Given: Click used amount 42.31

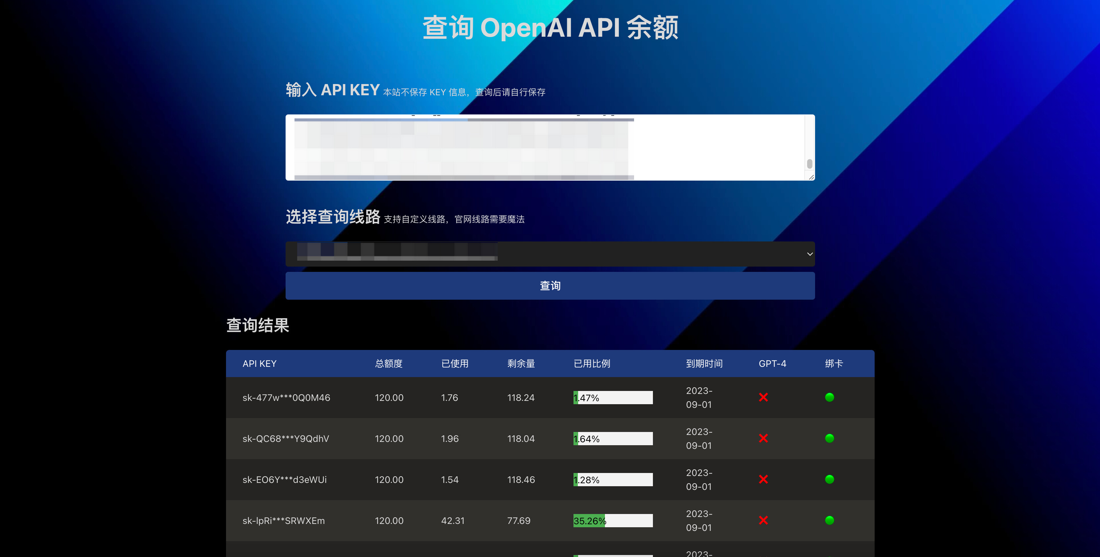Looking at the screenshot, I should click(x=453, y=520).
